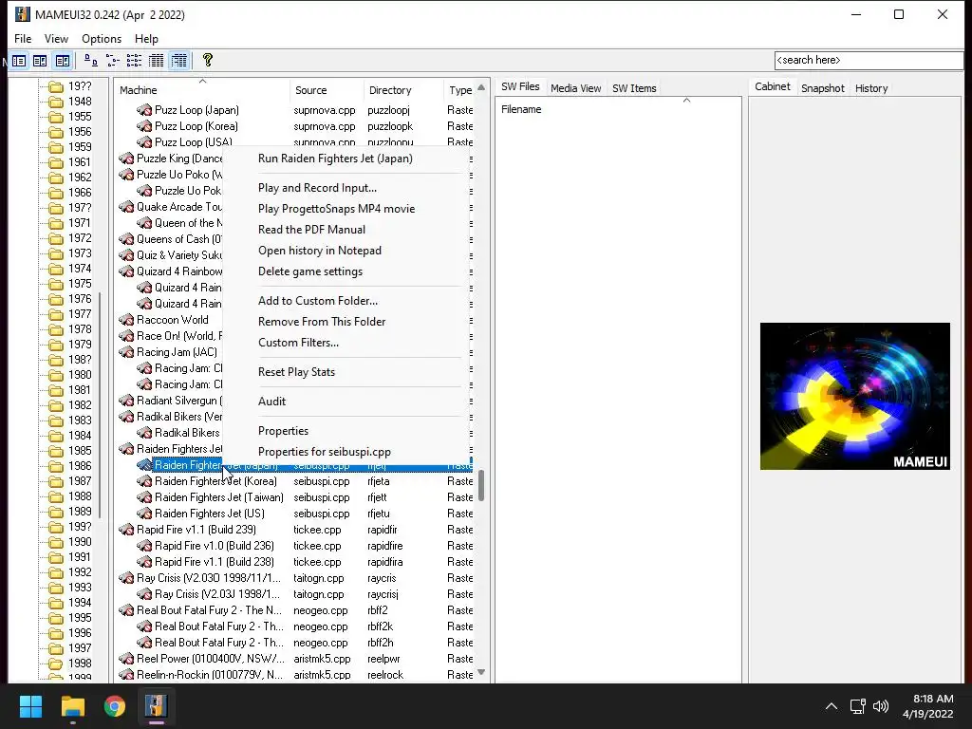Screen dimensions: 972x729
Task: Switch to Media View tab
Action: point(576,88)
